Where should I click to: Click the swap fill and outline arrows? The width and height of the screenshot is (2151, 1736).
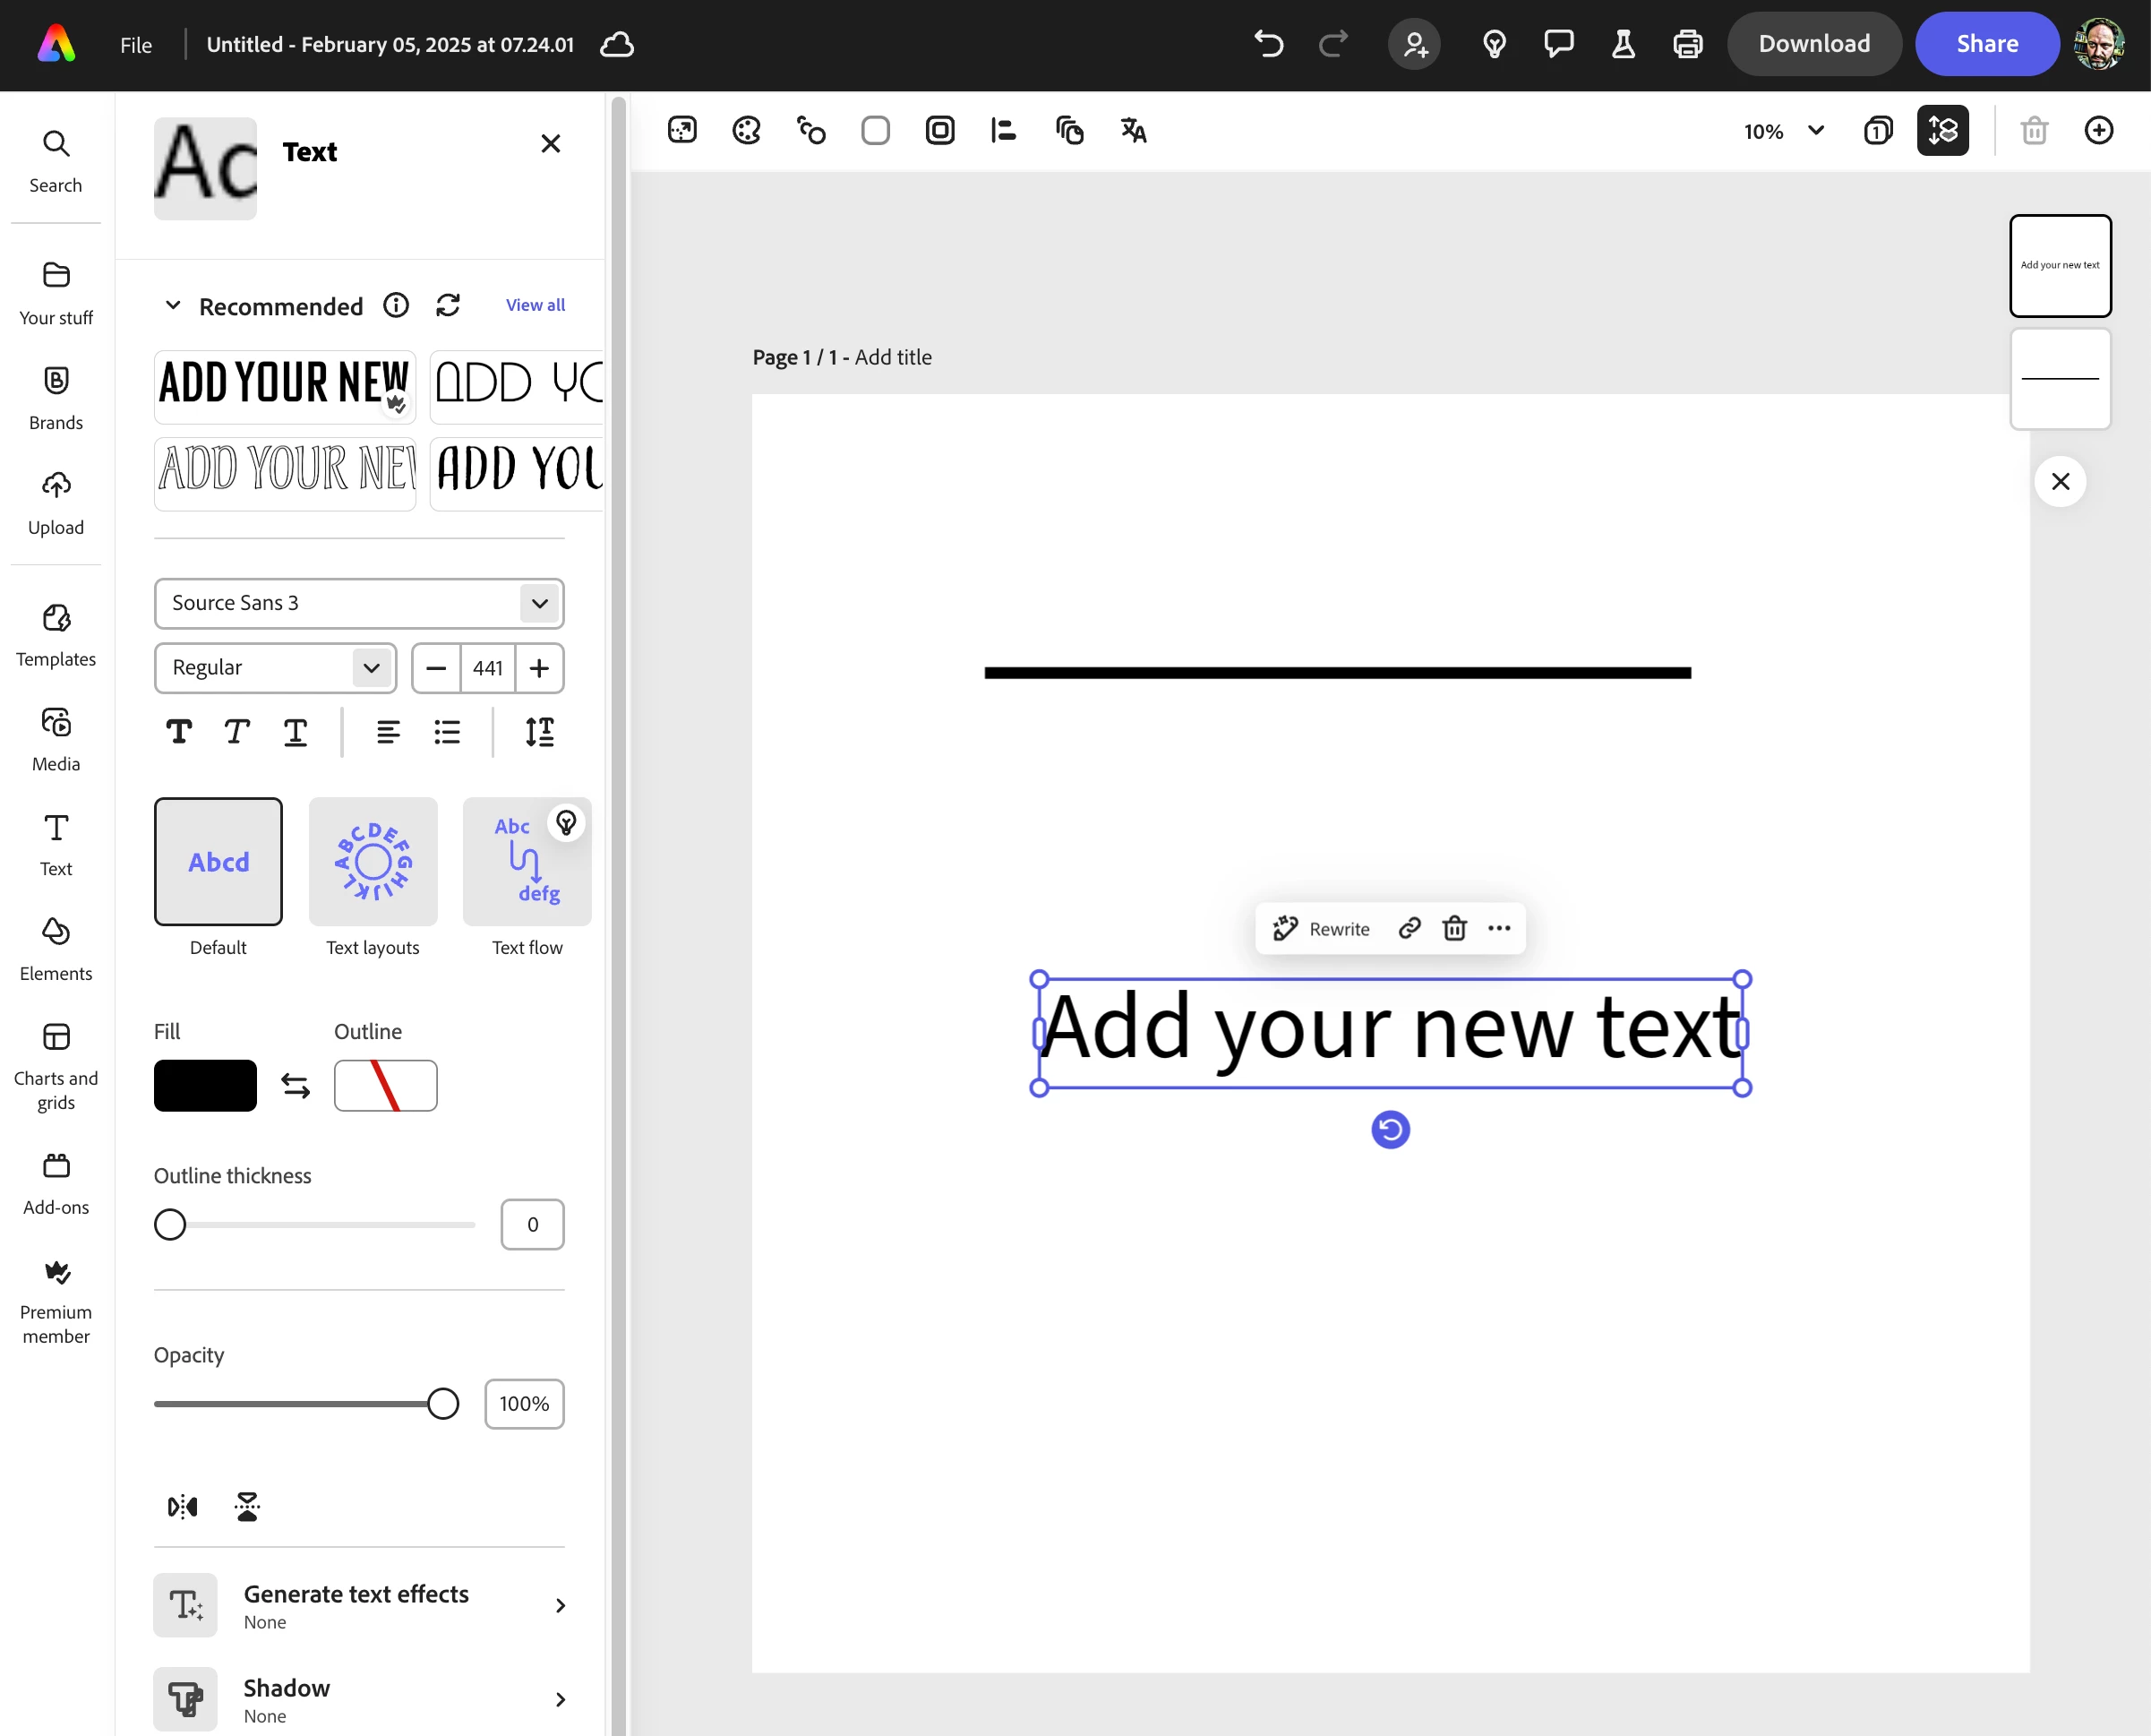tap(295, 1086)
